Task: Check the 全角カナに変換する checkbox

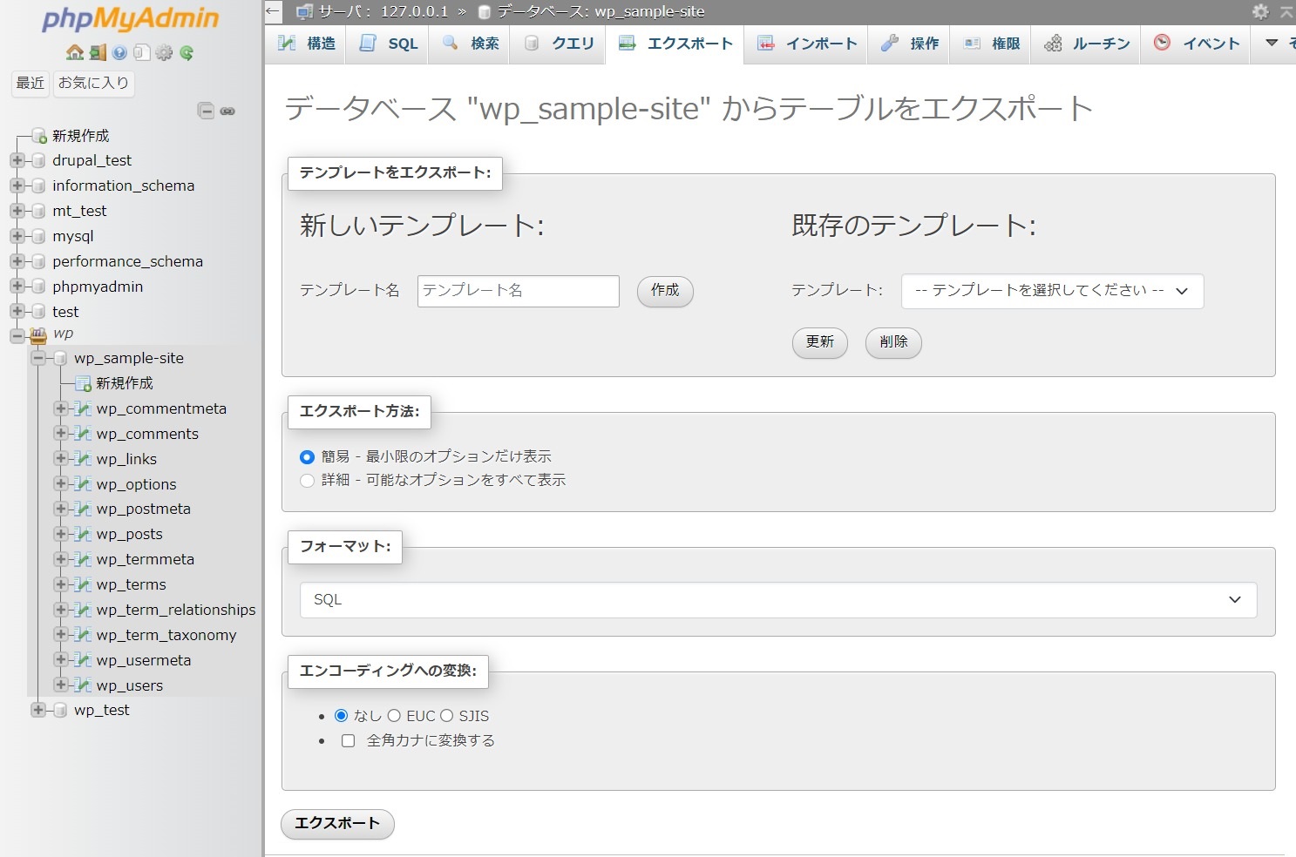Action: 348,741
